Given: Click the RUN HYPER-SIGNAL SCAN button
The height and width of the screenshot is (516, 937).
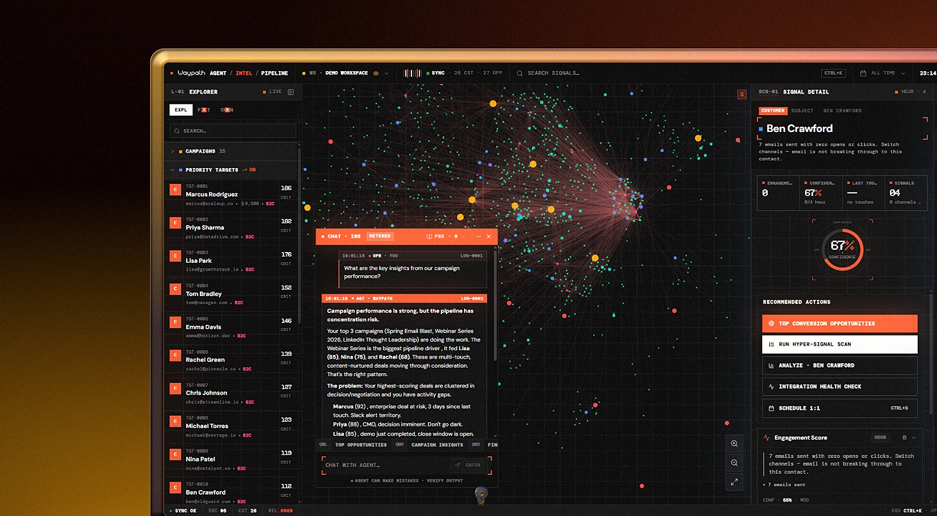Looking at the screenshot, I should tap(839, 344).
